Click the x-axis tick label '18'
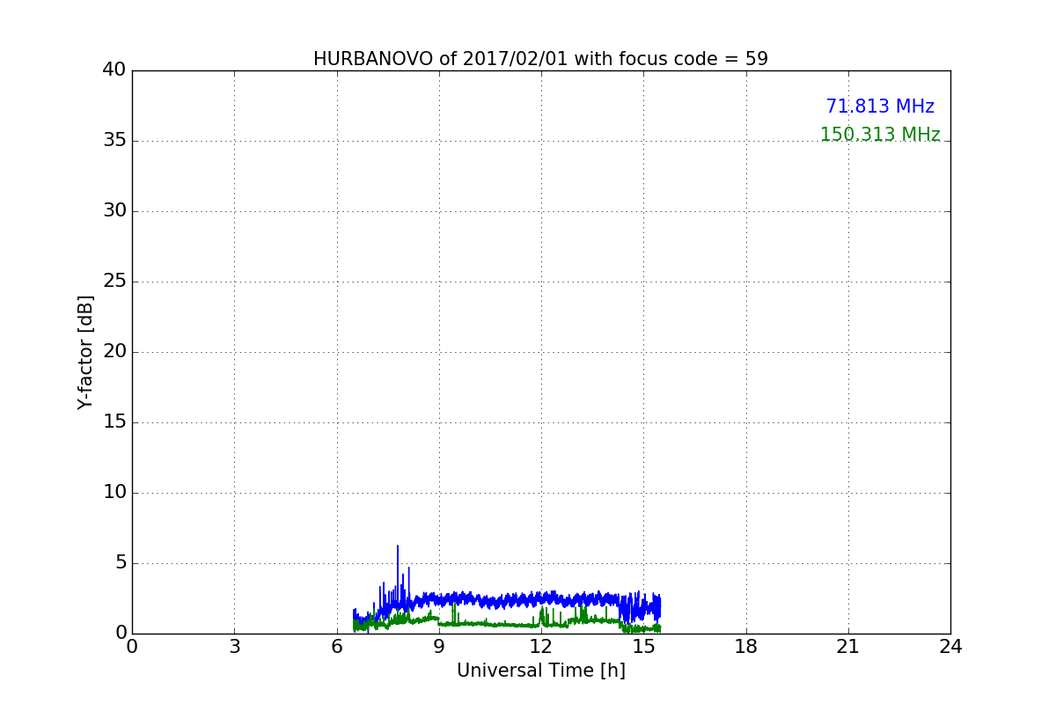This screenshot has height=704, width=1056. click(746, 647)
